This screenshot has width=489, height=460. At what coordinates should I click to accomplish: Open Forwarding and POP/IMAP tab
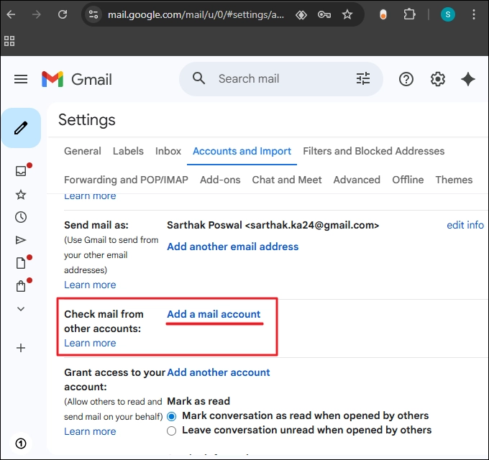[126, 180]
